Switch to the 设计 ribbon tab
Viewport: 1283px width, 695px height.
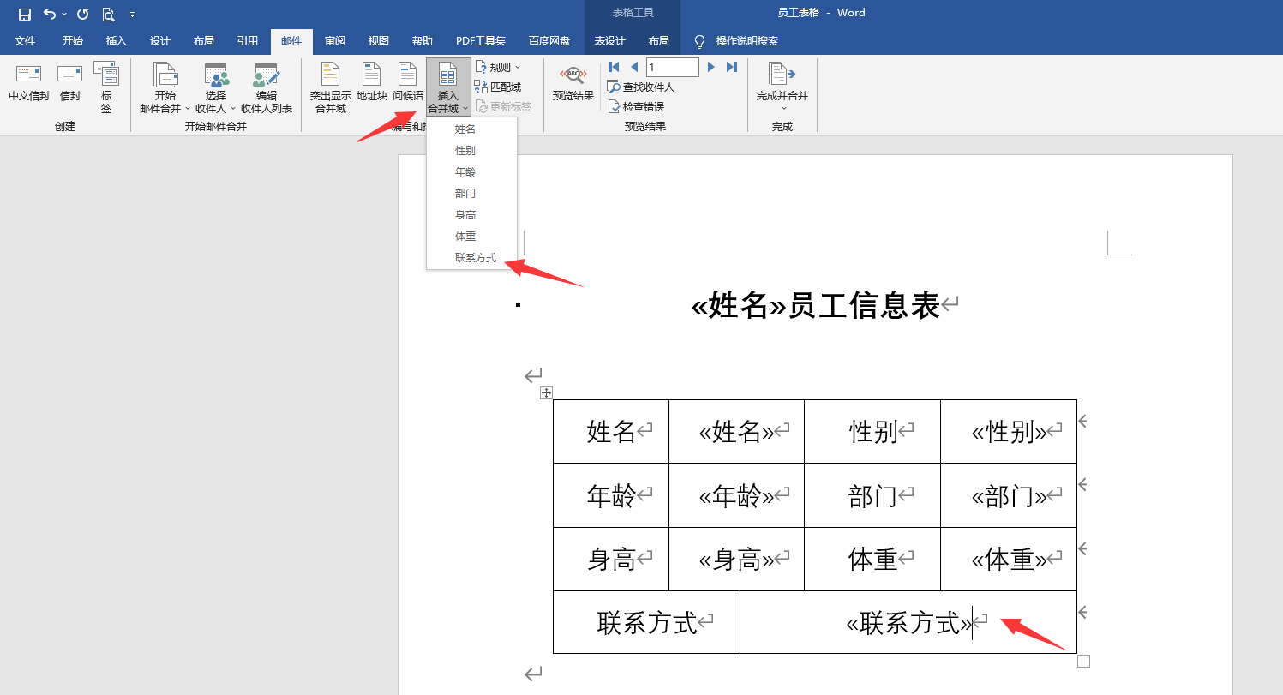coord(159,41)
